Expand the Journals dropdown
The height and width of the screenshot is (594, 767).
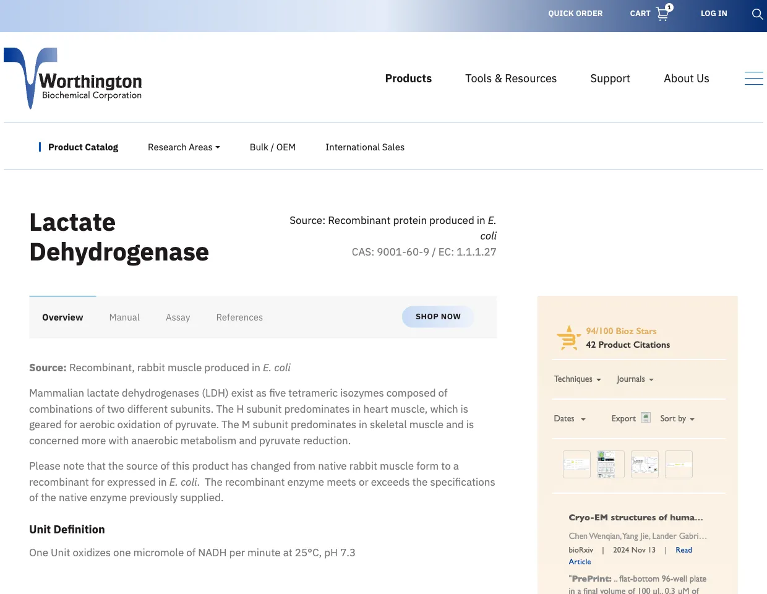pos(635,379)
